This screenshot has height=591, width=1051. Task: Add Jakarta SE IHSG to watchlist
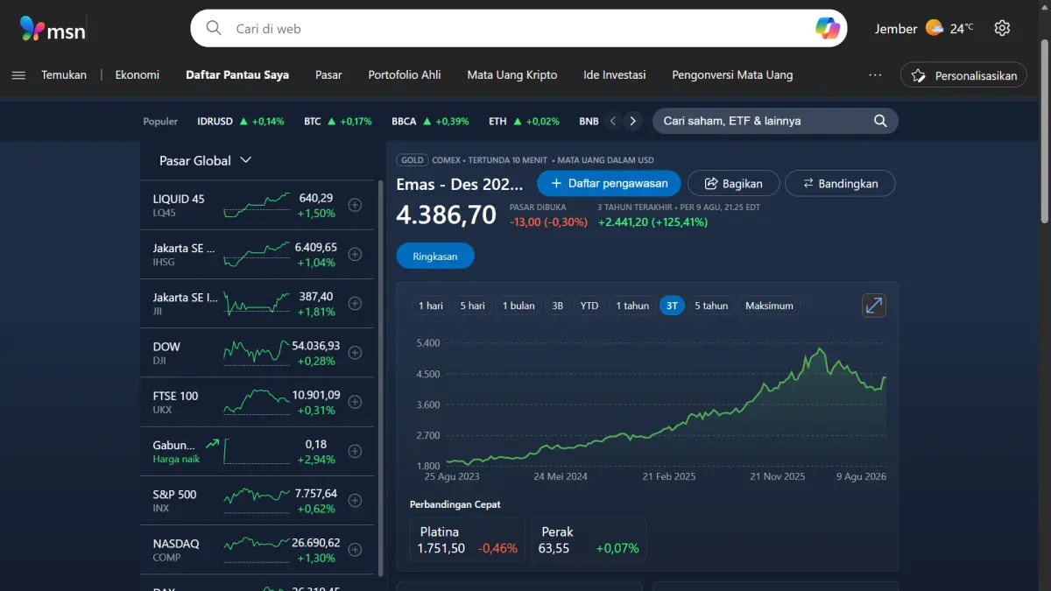[x=355, y=254]
